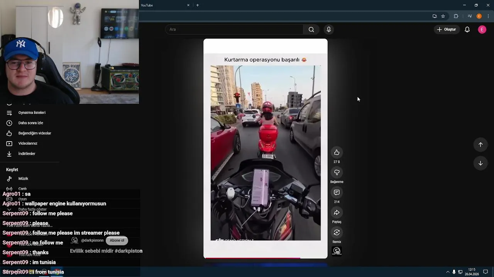
Task: Open the comments showing 214
Action: coord(337,192)
